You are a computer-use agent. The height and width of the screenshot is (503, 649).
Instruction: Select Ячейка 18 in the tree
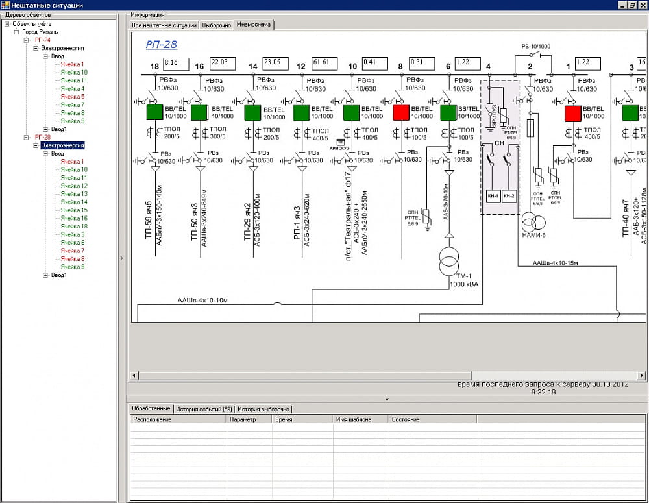click(x=74, y=227)
